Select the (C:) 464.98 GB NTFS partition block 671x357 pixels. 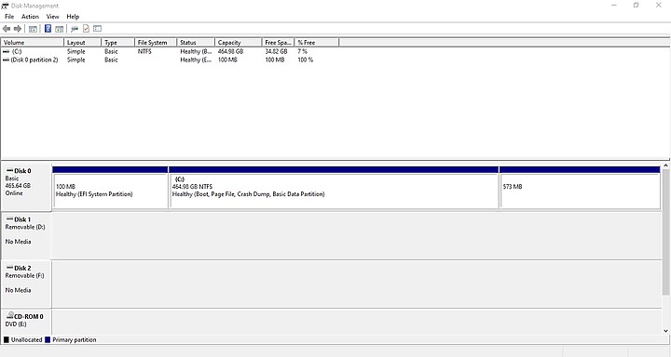tap(334, 188)
